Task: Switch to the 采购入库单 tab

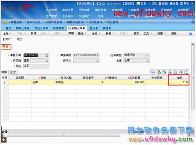Action: [x=77, y=28]
